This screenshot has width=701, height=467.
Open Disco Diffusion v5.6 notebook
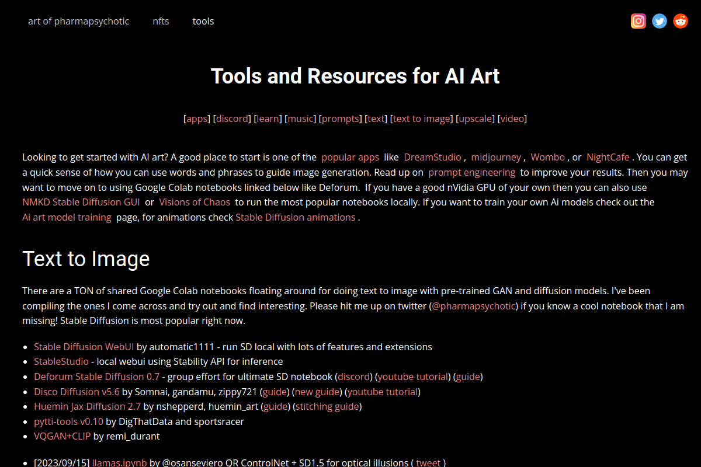pyautogui.click(x=77, y=392)
